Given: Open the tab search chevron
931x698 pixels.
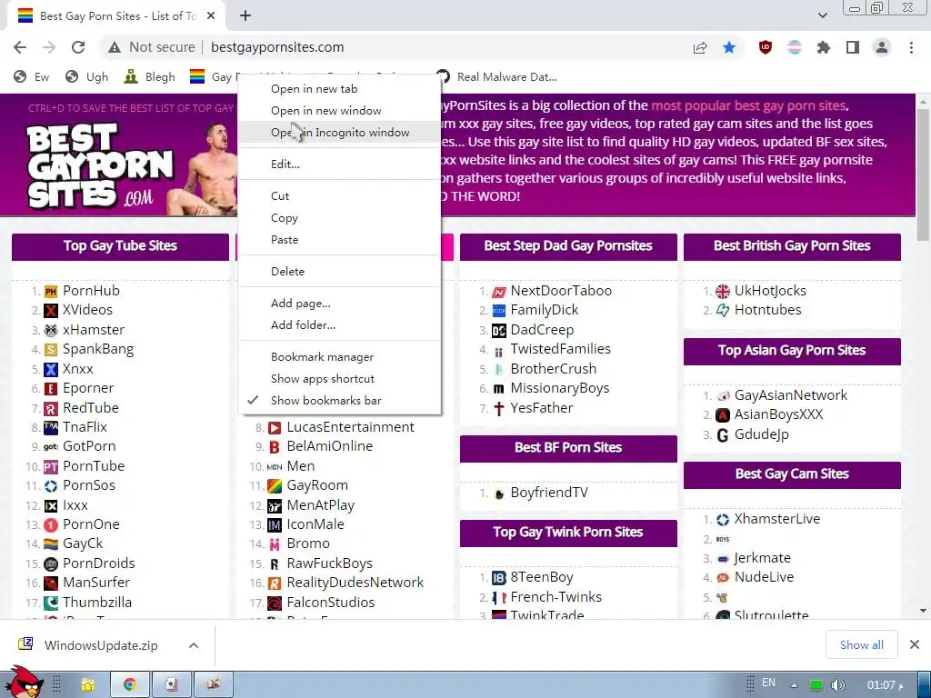Looking at the screenshot, I should (822, 15).
